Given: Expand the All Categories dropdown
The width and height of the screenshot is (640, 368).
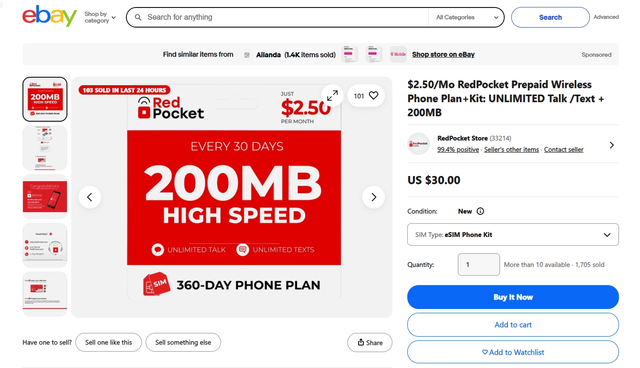Looking at the screenshot, I should [466, 17].
